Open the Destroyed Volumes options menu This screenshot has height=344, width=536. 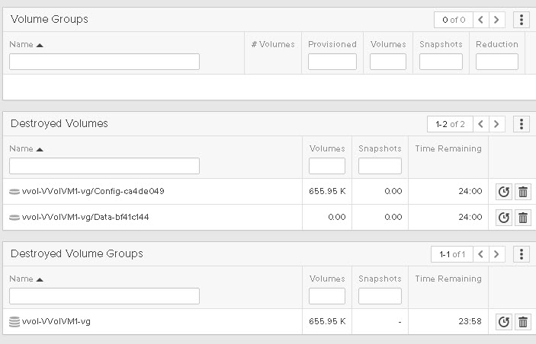522,124
